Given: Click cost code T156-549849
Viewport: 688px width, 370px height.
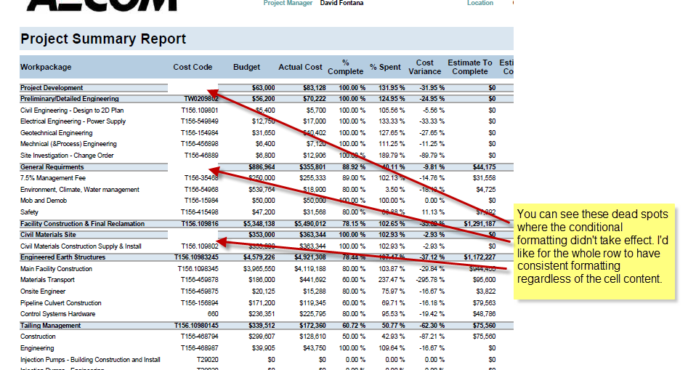Looking at the screenshot, I should 200,121.
